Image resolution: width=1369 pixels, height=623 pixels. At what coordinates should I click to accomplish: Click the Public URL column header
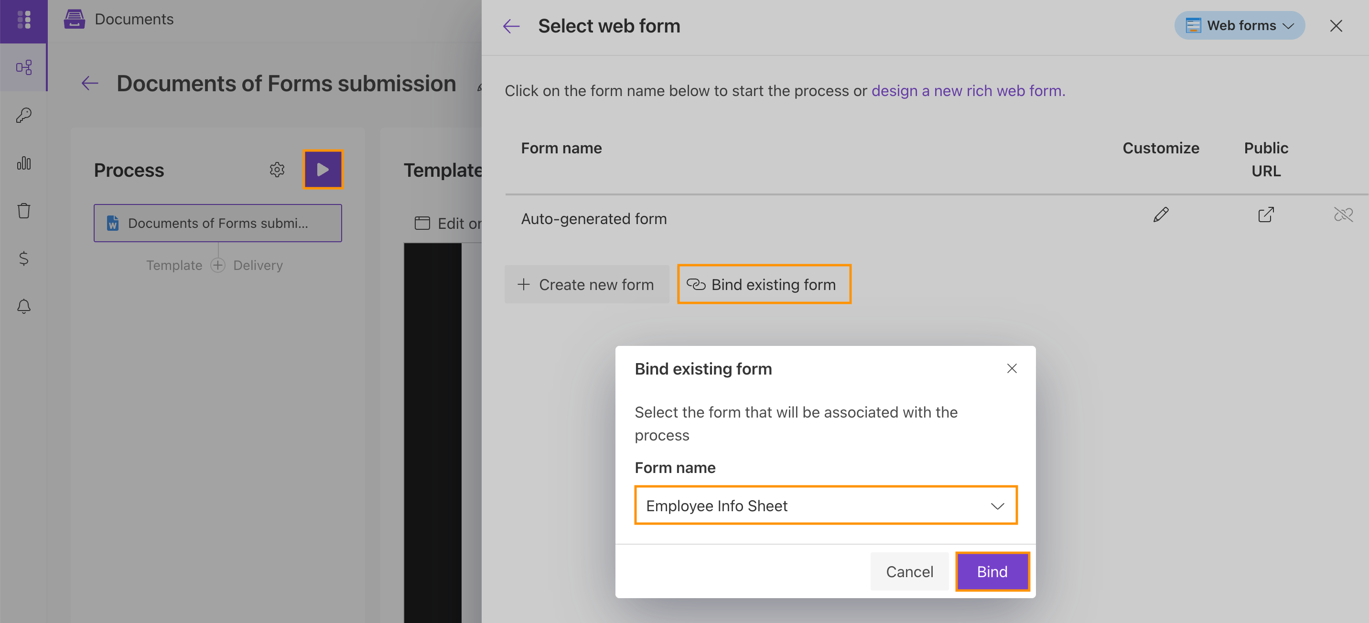pos(1266,160)
